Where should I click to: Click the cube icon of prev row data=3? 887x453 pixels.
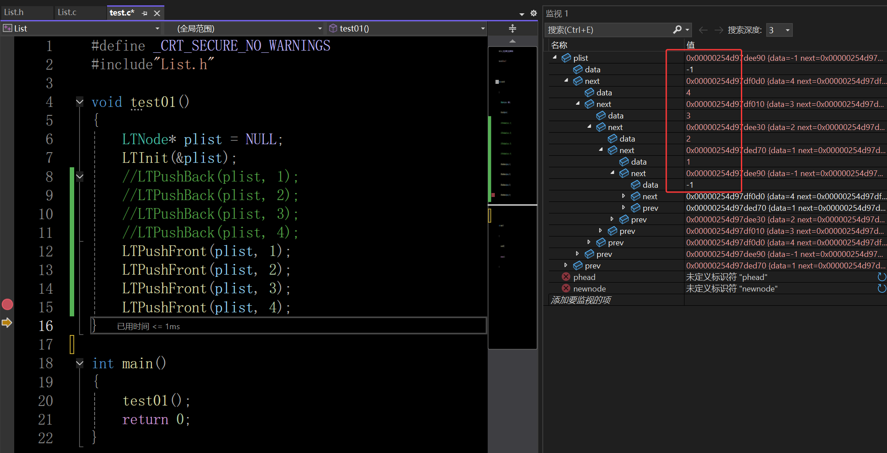(613, 231)
